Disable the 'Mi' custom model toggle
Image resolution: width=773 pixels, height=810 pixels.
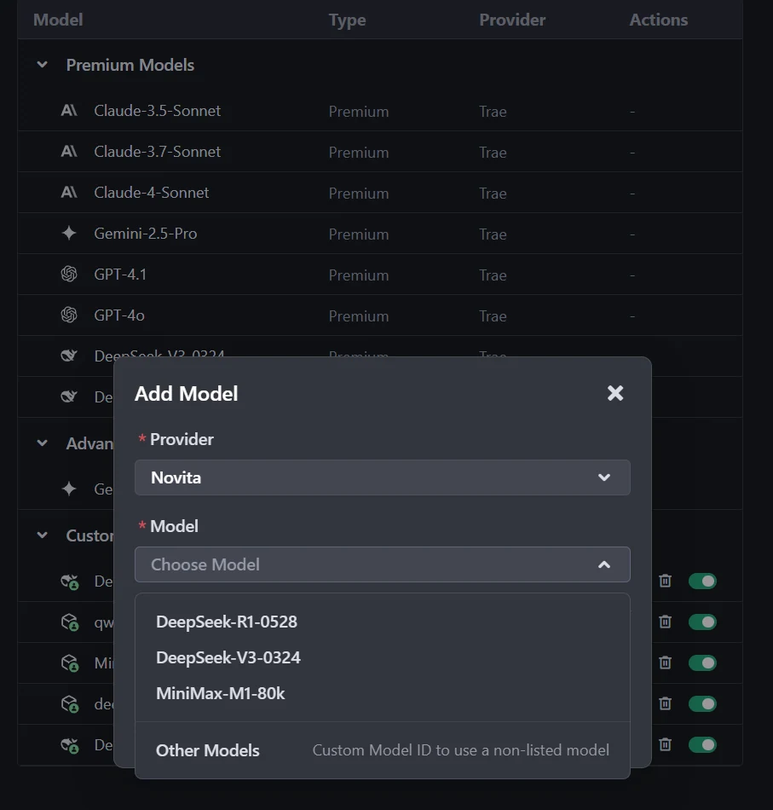tap(702, 662)
